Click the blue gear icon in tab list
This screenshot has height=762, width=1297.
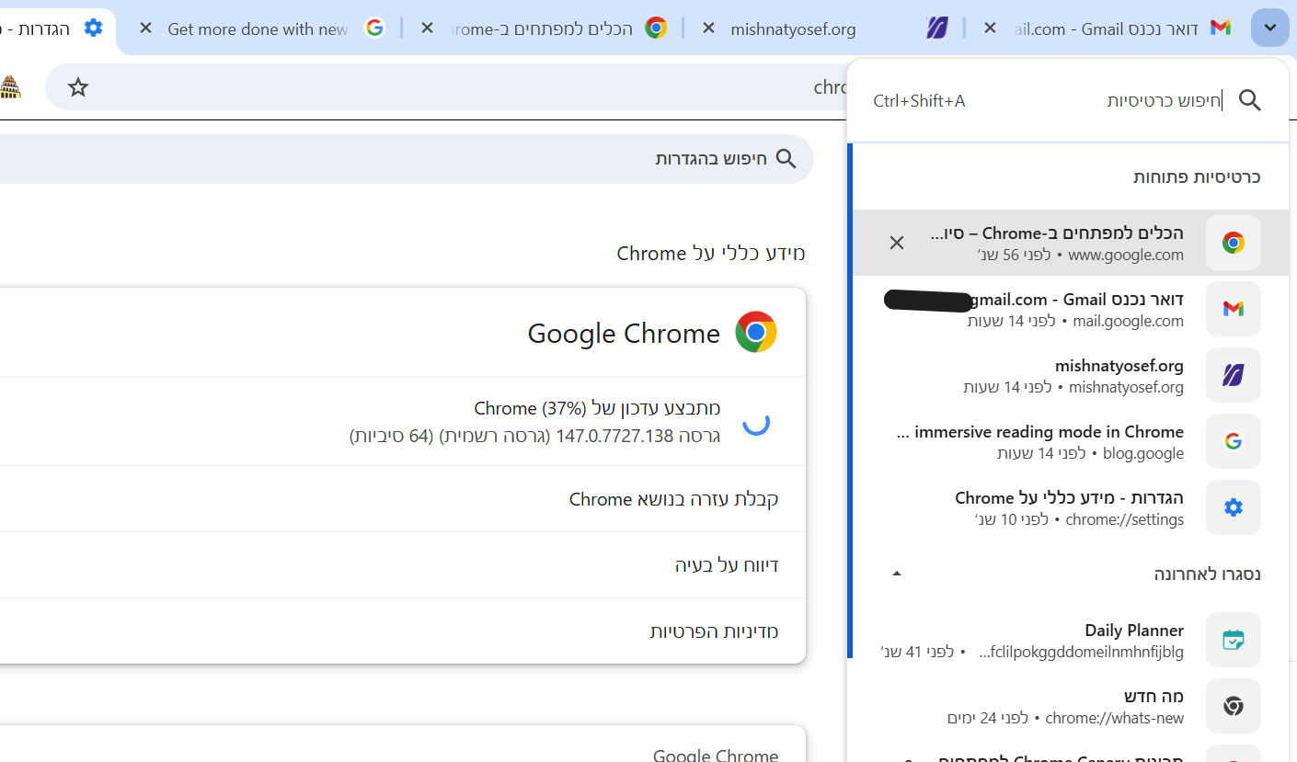1234,507
